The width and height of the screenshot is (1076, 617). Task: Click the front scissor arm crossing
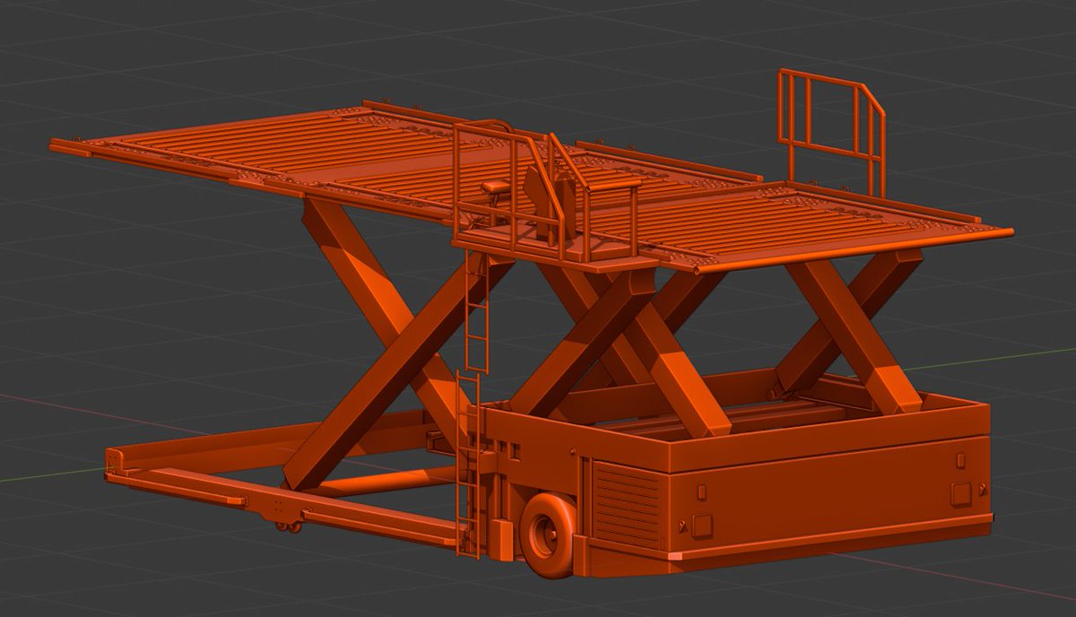pyautogui.click(x=395, y=345)
